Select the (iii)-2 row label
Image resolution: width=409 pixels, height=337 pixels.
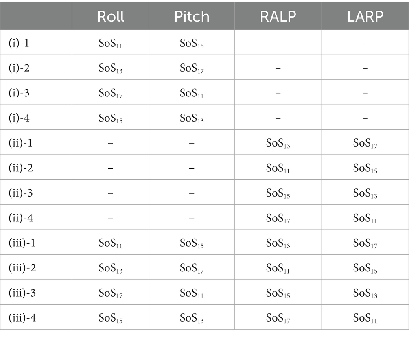coord(22,268)
